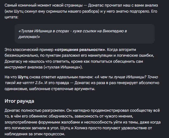The image size is (169, 138).
Task: Click the "Итог раунда" heading
Action: click(x=19, y=101)
